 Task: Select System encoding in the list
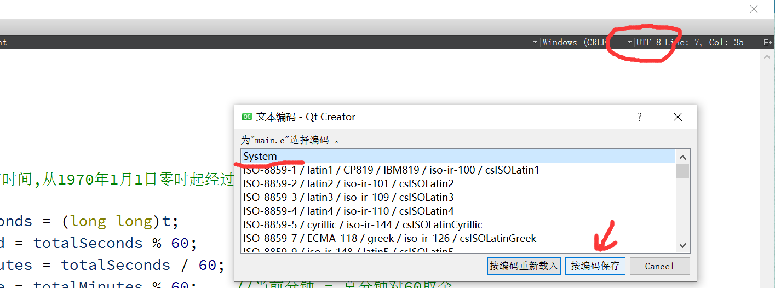click(x=458, y=156)
